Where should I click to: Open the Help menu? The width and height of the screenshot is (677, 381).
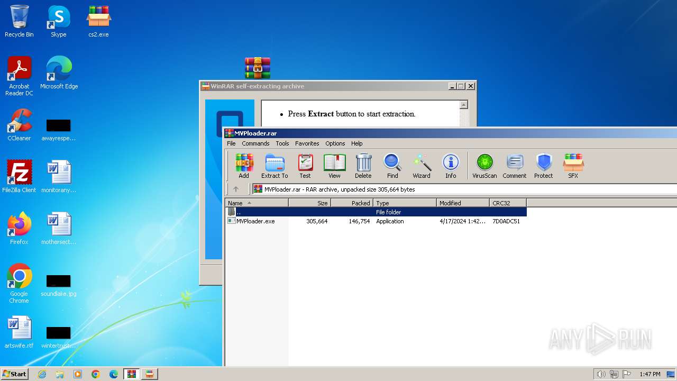tap(357, 143)
